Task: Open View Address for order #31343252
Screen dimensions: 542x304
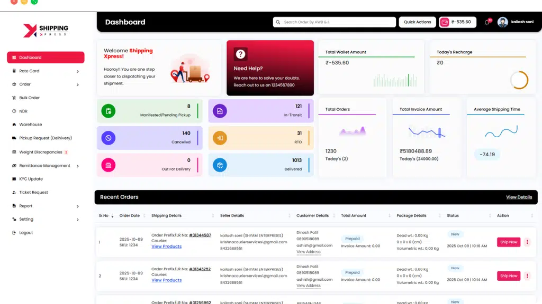Action: pyautogui.click(x=309, y=286)
